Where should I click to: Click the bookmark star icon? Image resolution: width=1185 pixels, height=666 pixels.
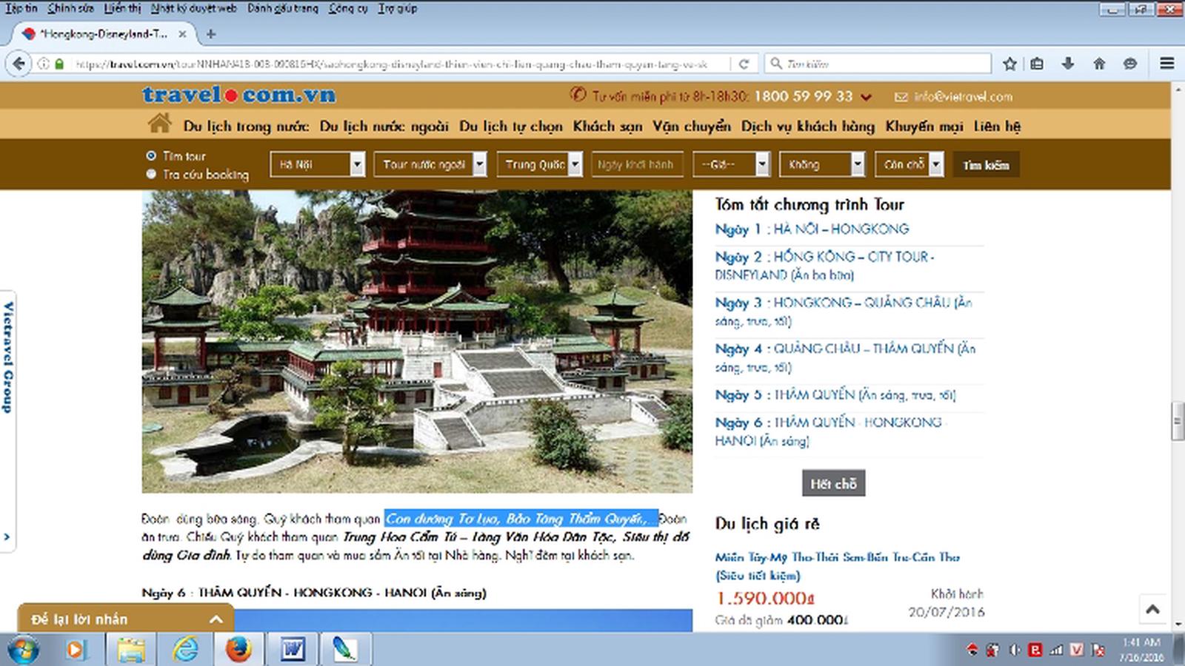pos(1009,64)
